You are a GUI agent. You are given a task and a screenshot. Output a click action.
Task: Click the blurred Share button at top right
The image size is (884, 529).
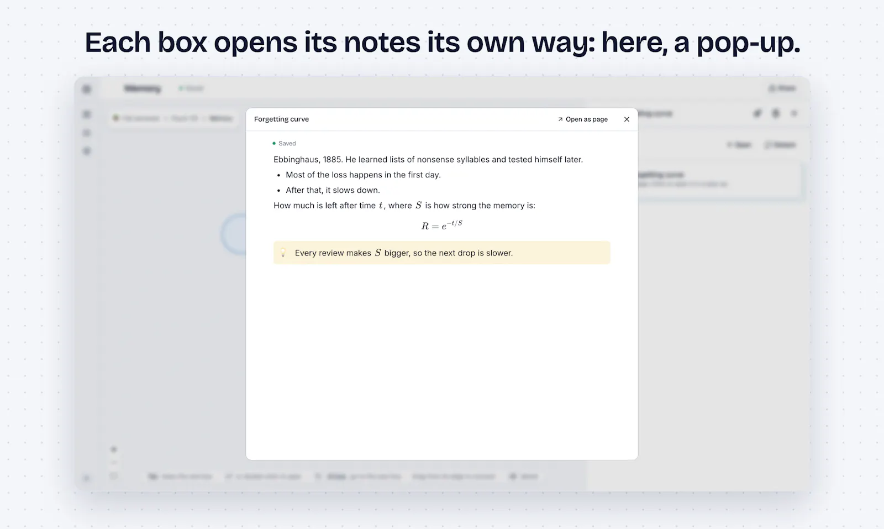tap(782, 88)
